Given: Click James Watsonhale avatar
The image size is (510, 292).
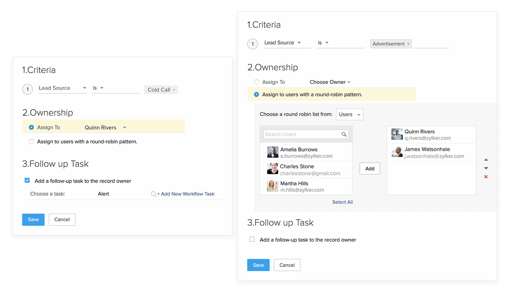Looking at the screenshot, I should point(397,152).
